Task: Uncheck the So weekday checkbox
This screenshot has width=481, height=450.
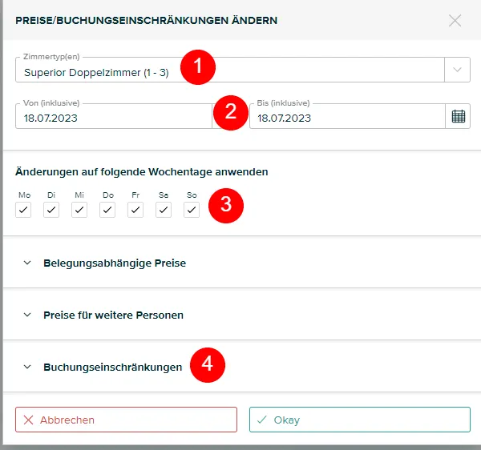Action: (x=192, y=210)
